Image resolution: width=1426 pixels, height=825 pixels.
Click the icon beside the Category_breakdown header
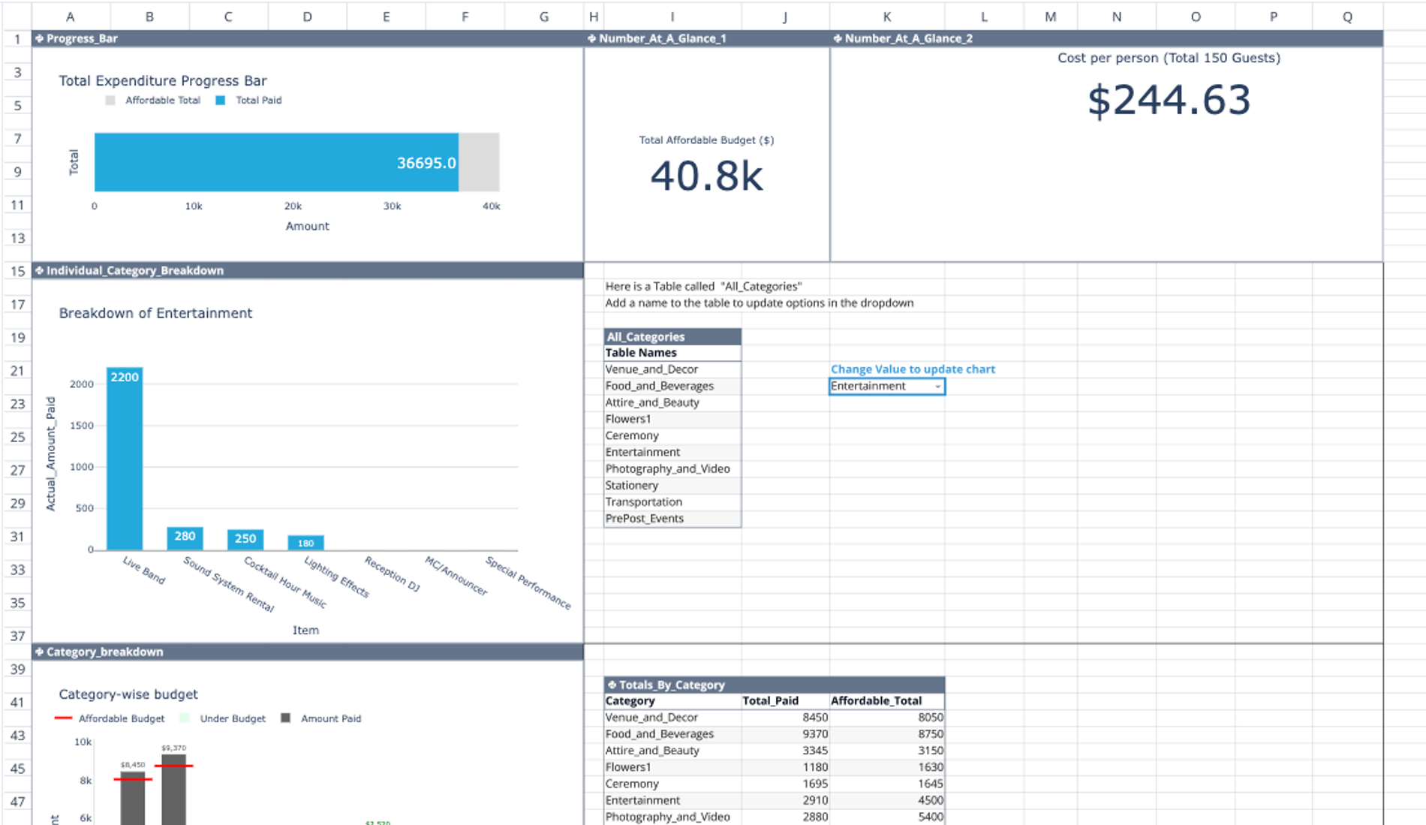(39, 652)
